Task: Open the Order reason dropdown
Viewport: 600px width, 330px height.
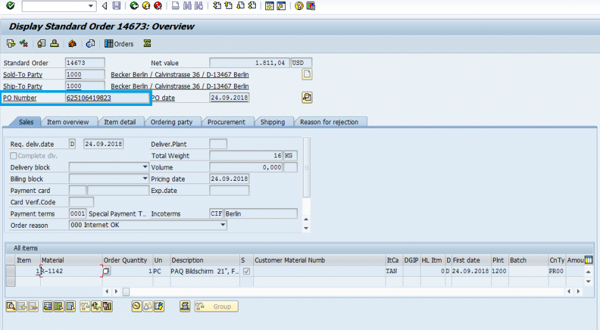Action: pyautogui.click(x=223, y=225)
